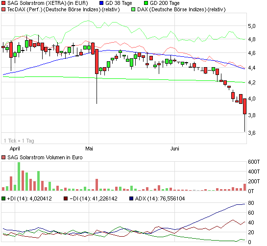Click the 4,0 price axis value
The width and height of the screenshot is (267, 246).
coord(252,98)
